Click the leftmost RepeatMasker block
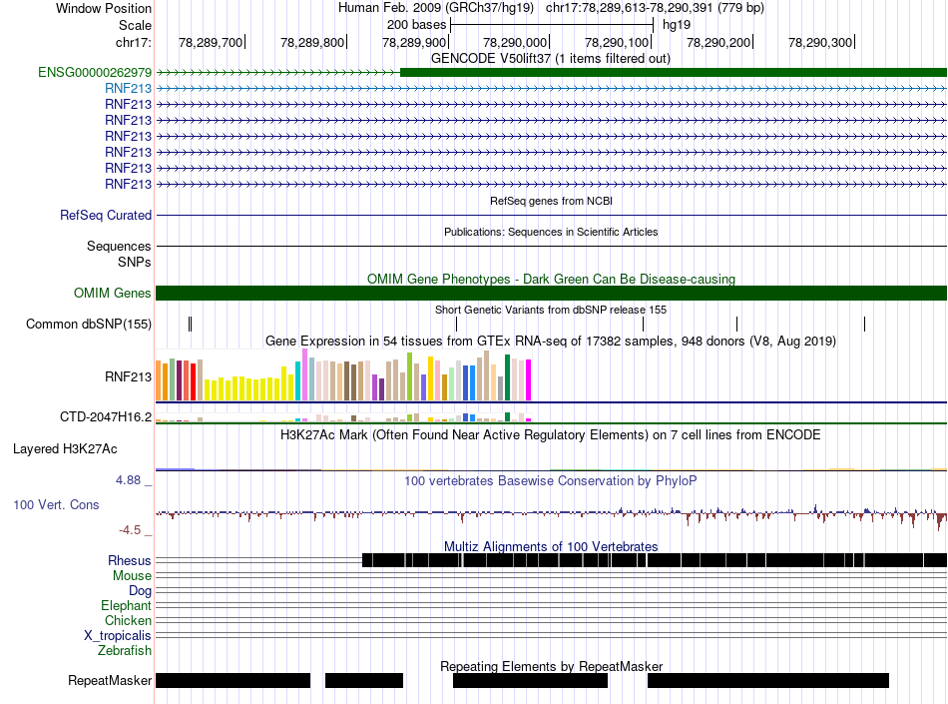The height and width of the screenshot is (704, 948). [x=233, y=680]
